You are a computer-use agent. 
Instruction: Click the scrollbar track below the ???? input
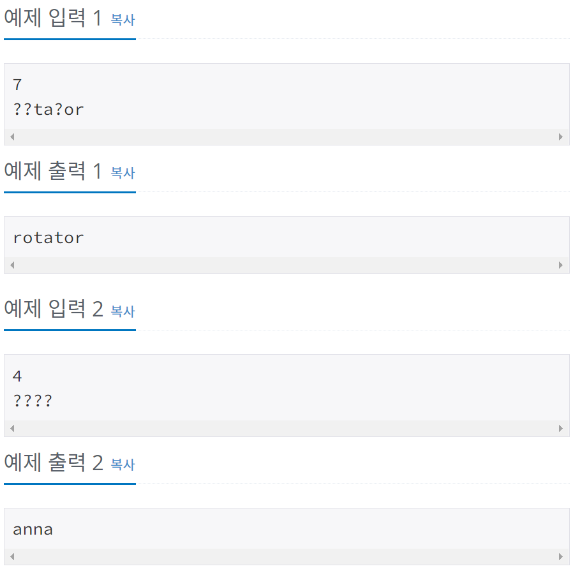pyautogui.click(x=287, y=428)
